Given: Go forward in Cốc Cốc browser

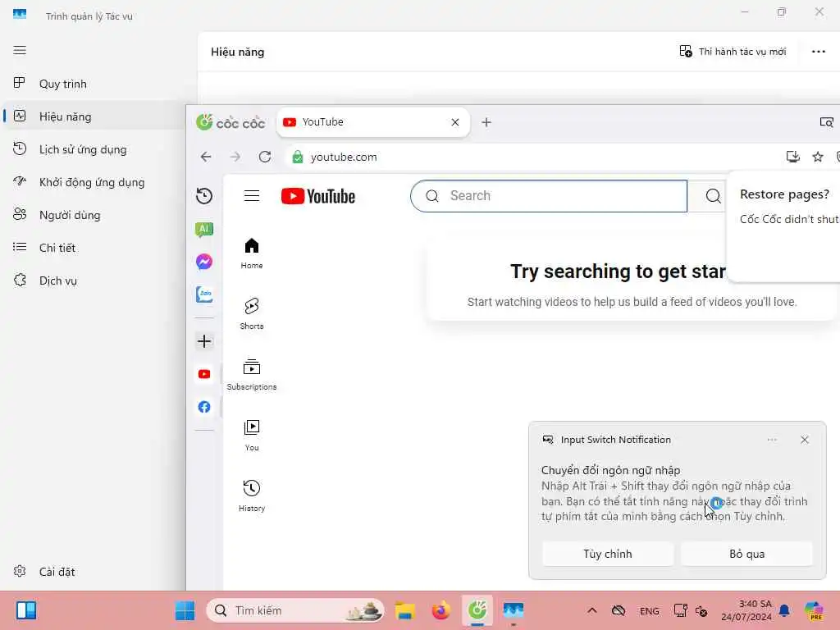Looking at the screenshot, I should pyautogui.click(x=235, y=157).
